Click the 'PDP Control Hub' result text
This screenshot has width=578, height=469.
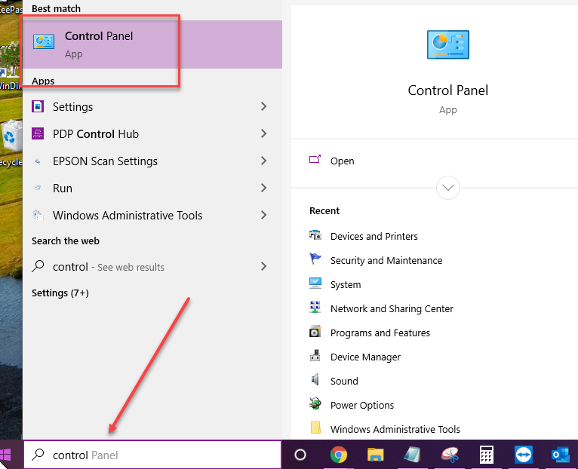point(96,133)
